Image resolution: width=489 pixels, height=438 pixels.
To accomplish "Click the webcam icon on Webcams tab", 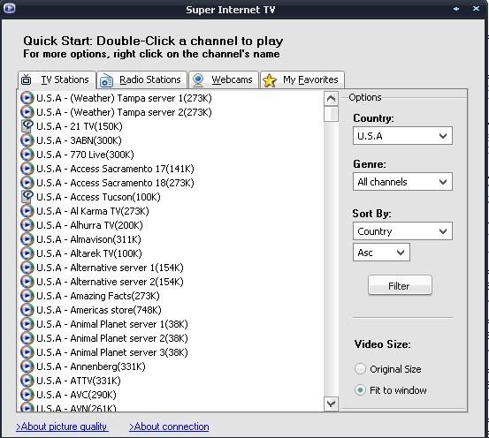I will click(x=198, y=80).
